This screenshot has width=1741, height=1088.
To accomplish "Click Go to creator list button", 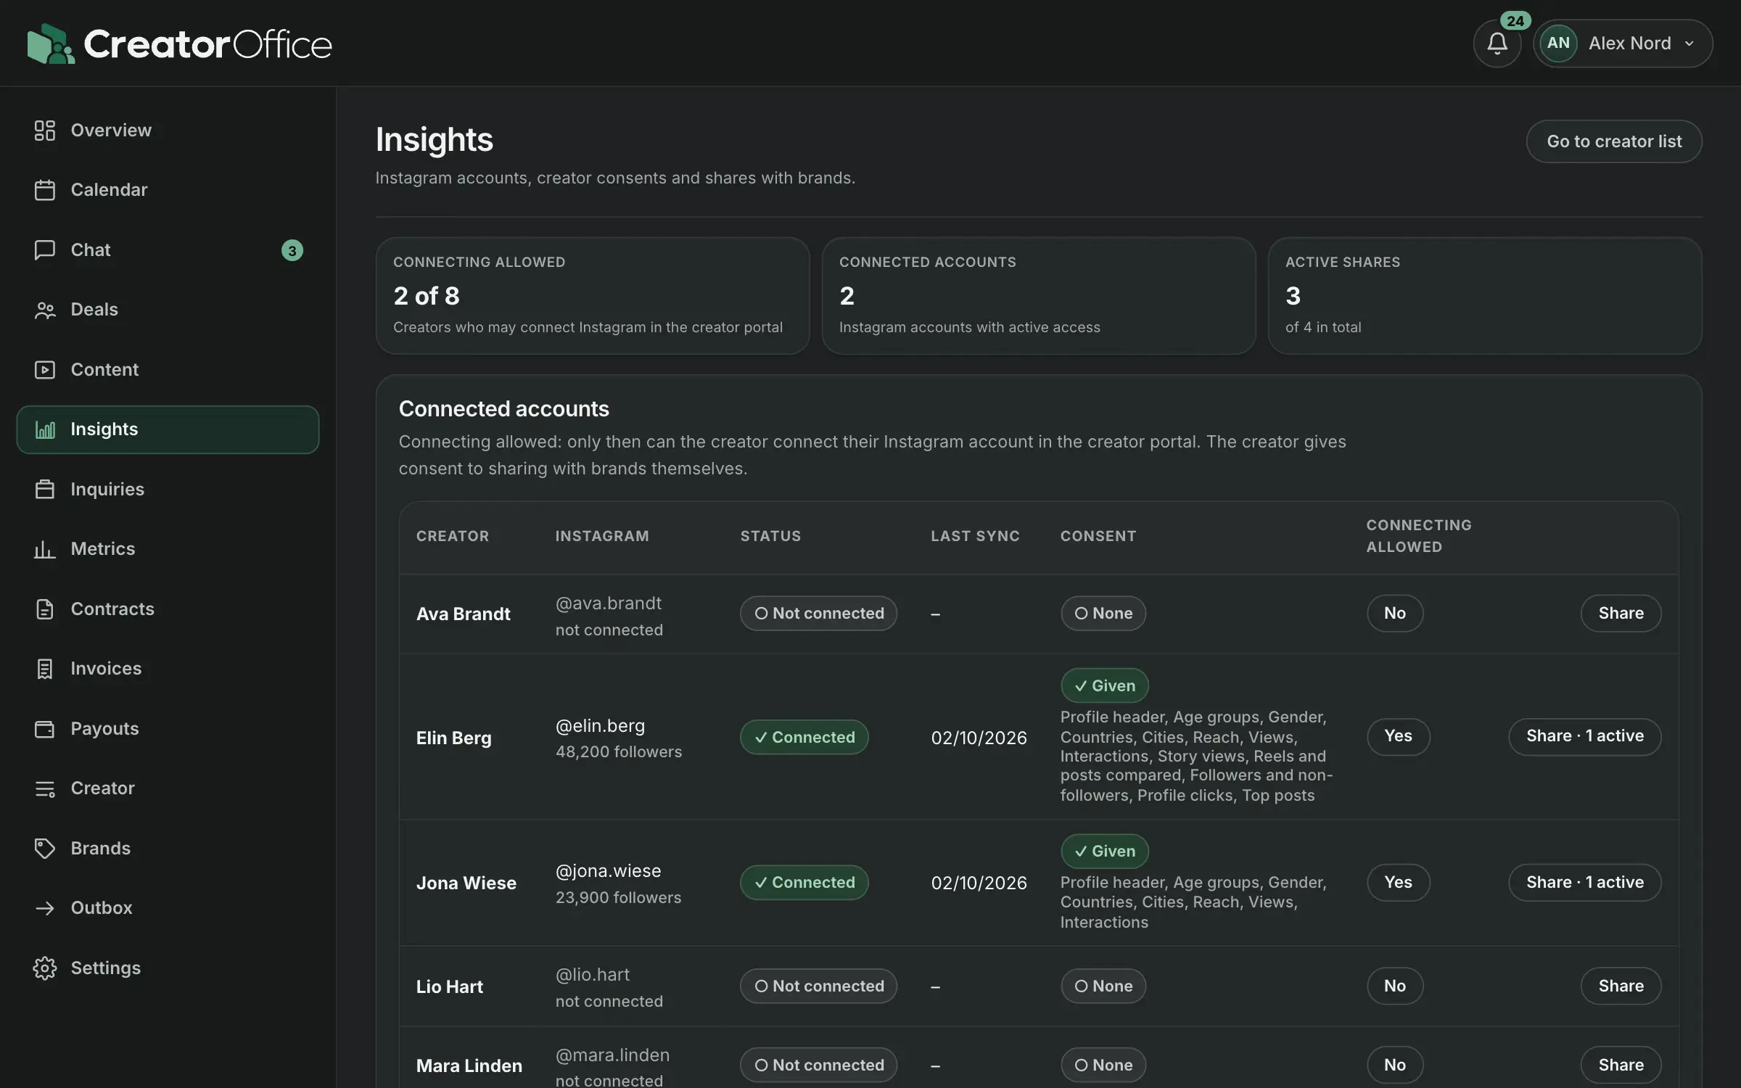I will tap(1614, 141).
